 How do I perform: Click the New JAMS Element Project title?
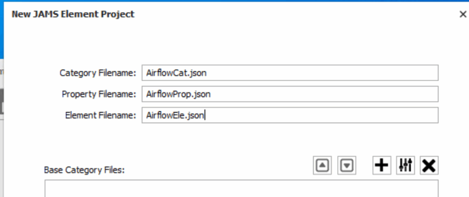73,14
